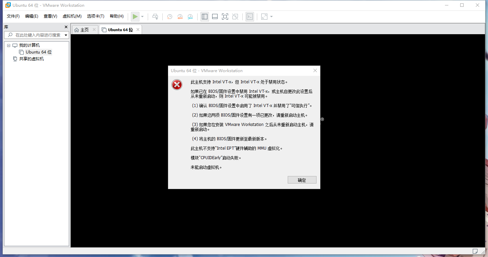Viewport: 488px width, 257px height.
Task: Click 确定 in the error dialog
Action: pyautogui.click(x=302, y=180)
